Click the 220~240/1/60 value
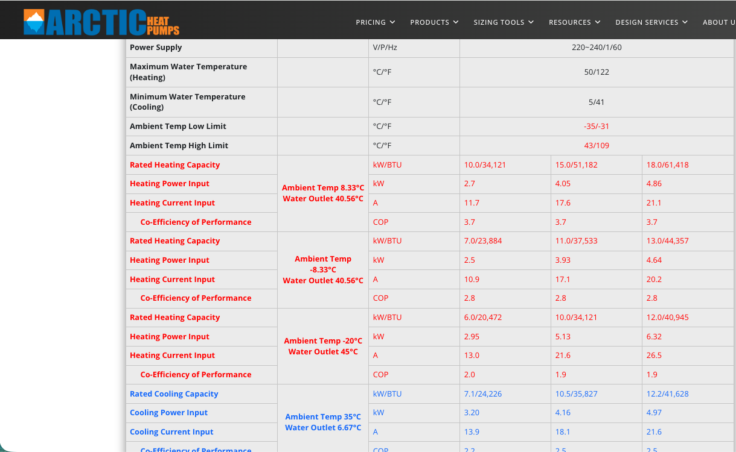This screenshot has height=452, width=736. 597,48
